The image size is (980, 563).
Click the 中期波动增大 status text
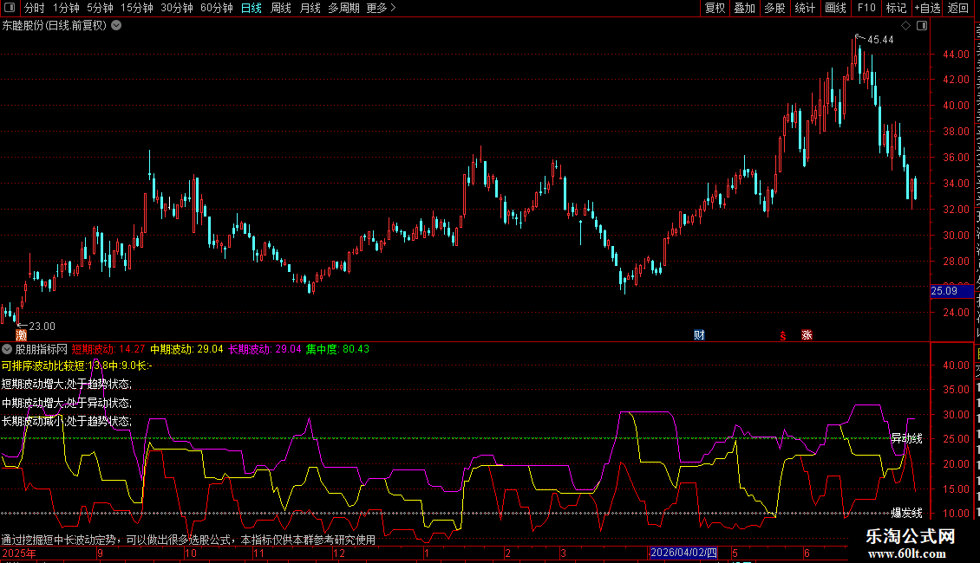pyautogui.click(x=67, y=404)
